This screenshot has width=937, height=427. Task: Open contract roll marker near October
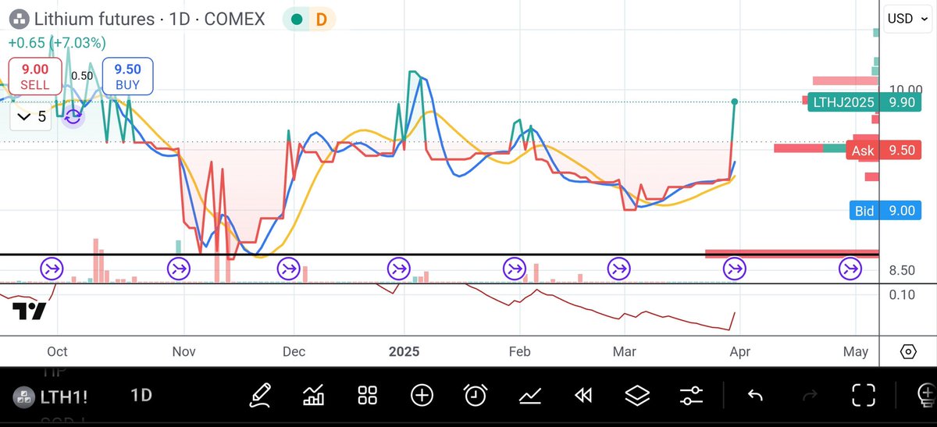click(x=52, y=270)
